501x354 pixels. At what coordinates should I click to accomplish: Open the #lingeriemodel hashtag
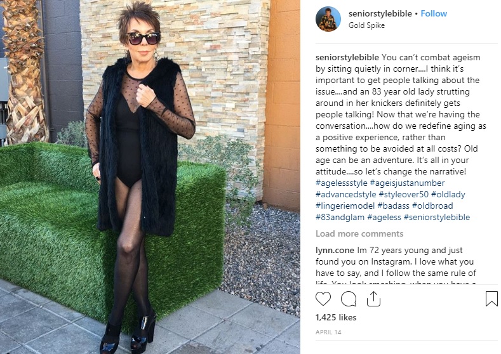(345, 206)
